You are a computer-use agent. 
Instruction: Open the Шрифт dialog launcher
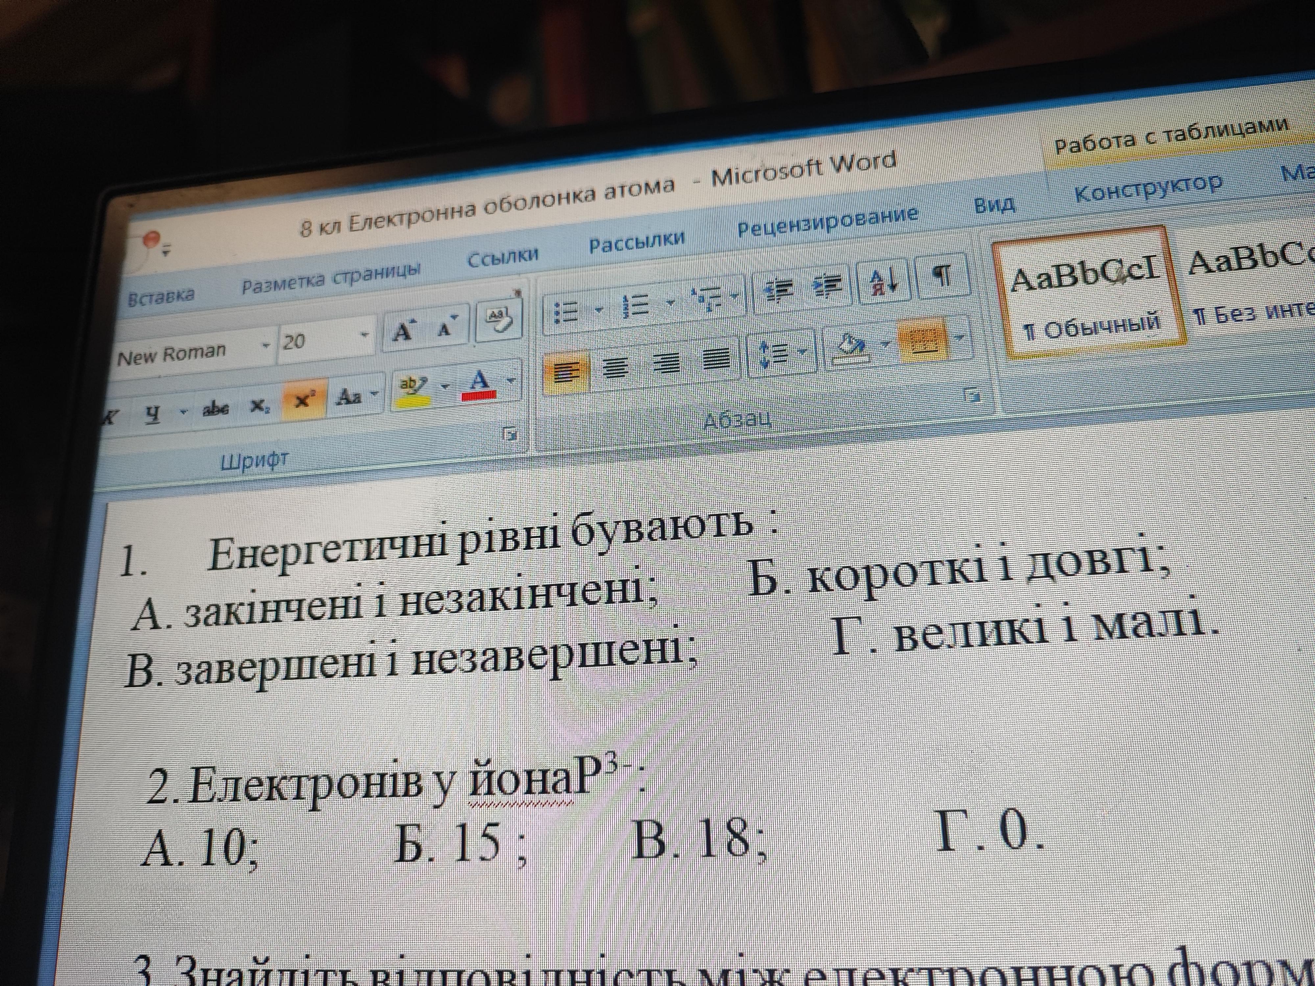click(510, 434)
